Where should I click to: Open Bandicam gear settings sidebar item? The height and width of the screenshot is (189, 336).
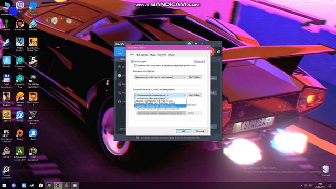pyautogui.click(x=119, y=76)
